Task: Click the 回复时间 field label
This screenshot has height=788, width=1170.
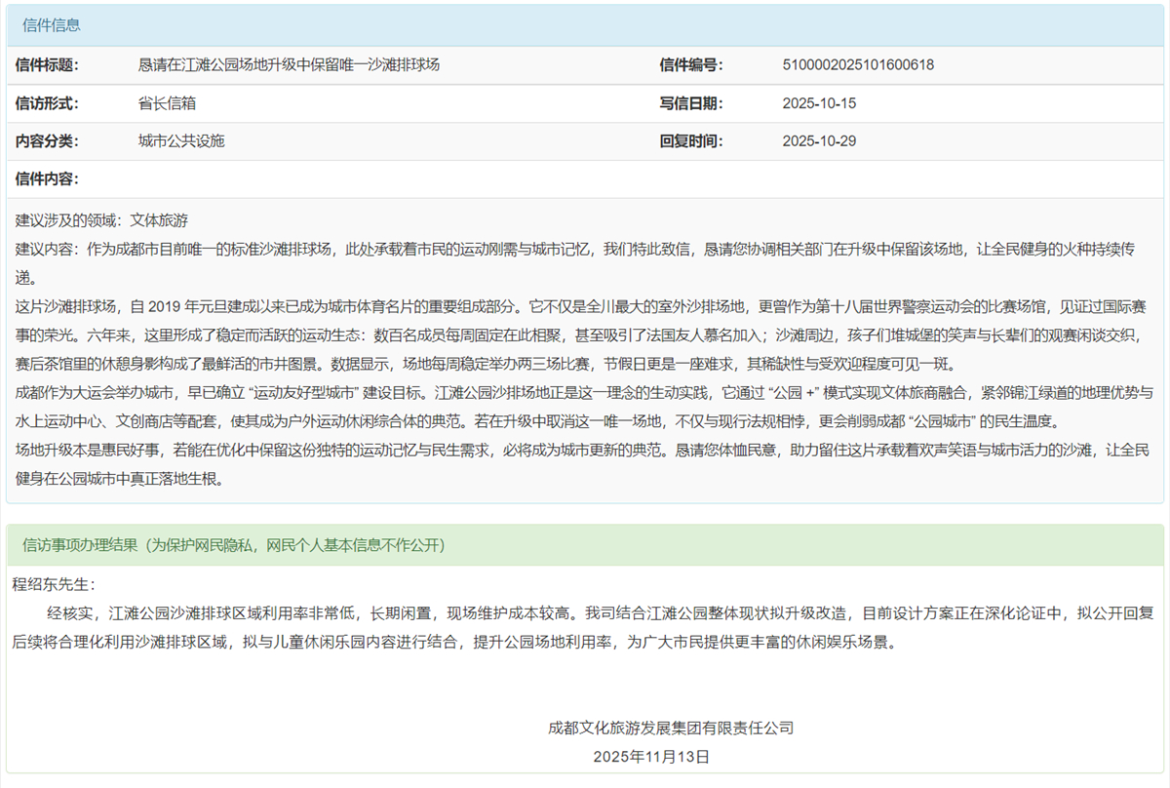Action: [690, 141]
